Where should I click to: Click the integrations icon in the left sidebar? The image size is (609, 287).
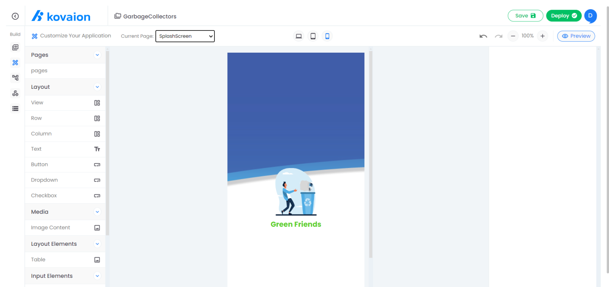coord(15,93)
